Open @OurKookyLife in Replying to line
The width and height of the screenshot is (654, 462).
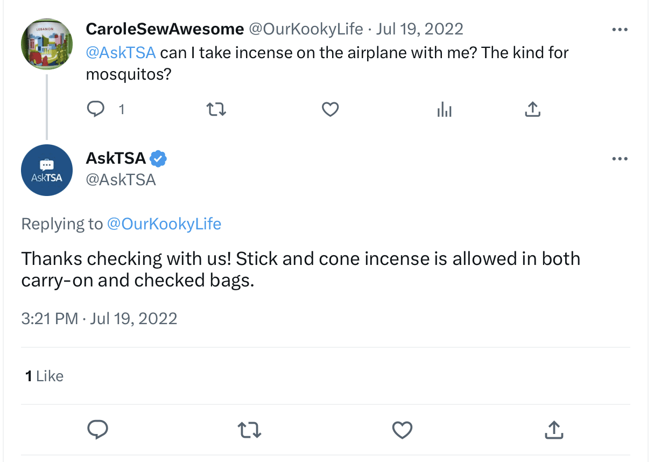pyautogui.click(x=164, y=223)
